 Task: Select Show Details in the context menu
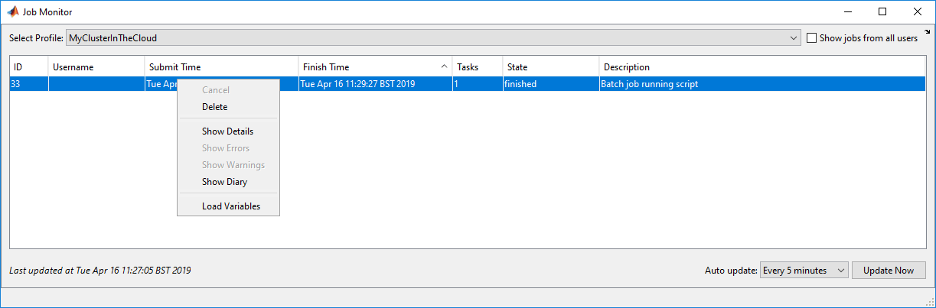227,131
